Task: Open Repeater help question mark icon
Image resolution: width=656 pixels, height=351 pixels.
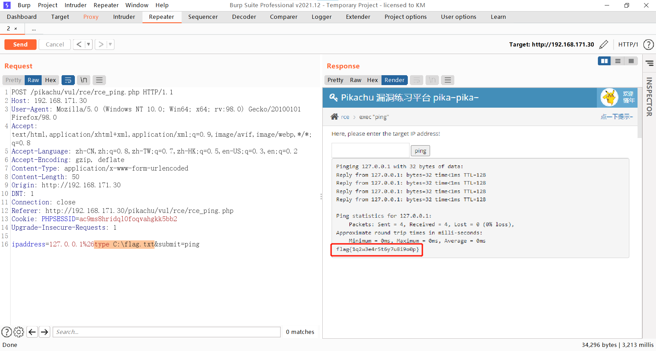Action: pyautogui.click(x=648, y=44)
